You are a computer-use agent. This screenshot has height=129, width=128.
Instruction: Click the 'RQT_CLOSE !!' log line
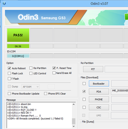click(22, 110)
